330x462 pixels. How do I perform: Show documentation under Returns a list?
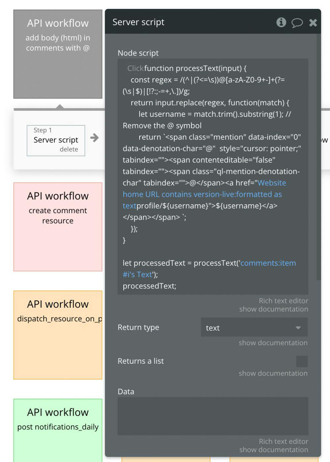[x=273, y=373]
